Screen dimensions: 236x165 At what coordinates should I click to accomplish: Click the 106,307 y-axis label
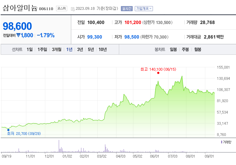point(224,90)
